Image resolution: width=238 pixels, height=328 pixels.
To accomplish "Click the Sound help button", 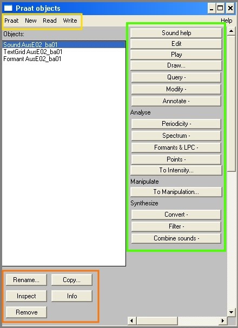I will tap(176, 33).
